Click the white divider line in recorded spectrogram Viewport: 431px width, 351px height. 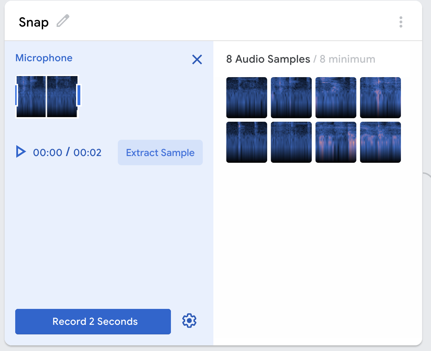click(46, 96)
